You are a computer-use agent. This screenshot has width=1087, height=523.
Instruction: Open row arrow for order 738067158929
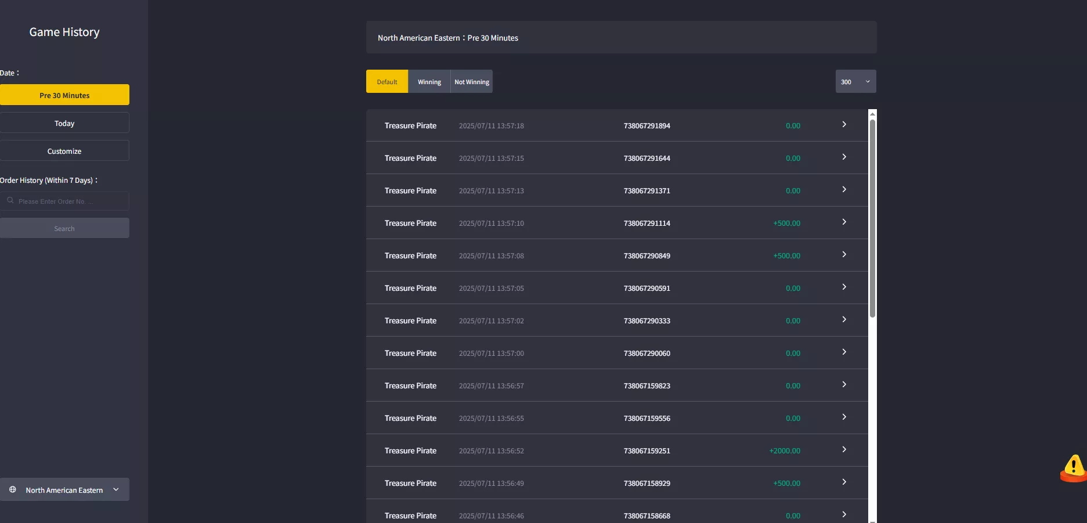844,482
